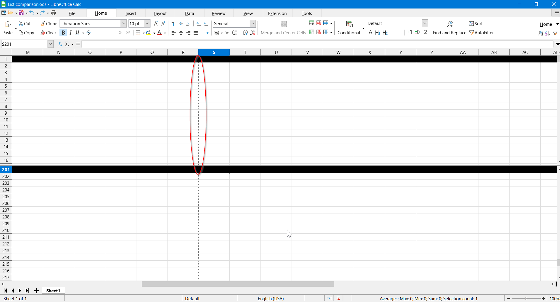Screen dimensions: 560x302
Task: Click the yellow background color swatch
Action: 149,33
